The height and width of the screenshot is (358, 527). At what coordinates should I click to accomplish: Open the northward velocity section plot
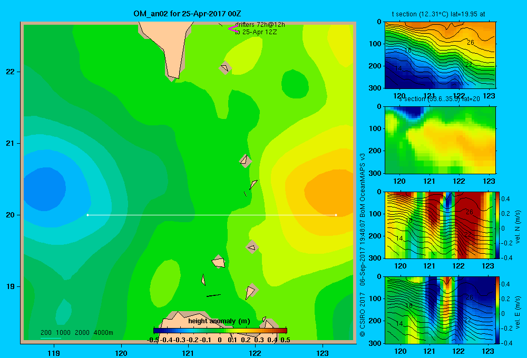(x=440, y=225)
